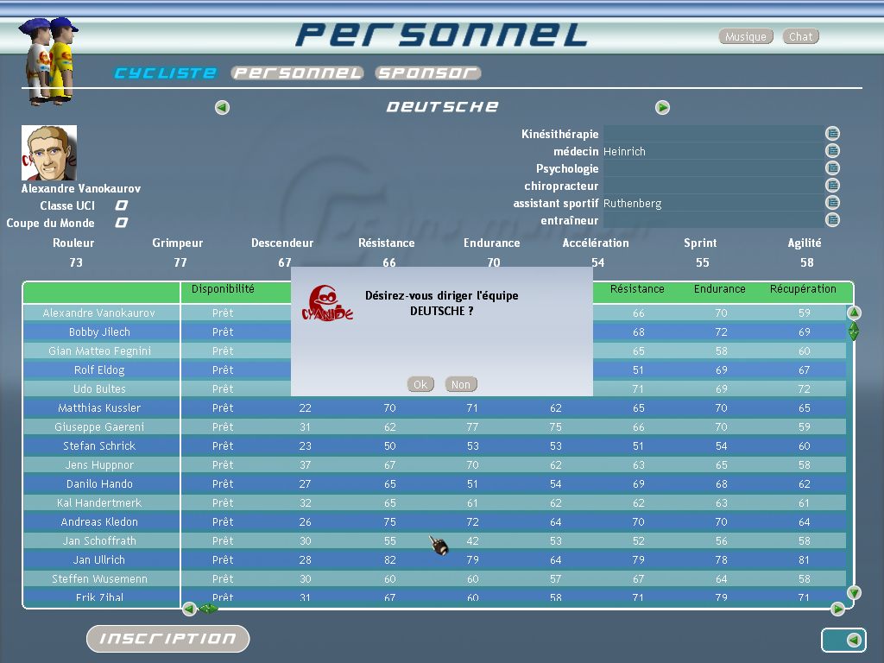Confirm team choice with Ok button
The image size is (884, 663).
(420, 385)
